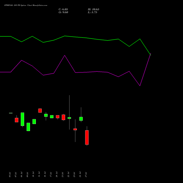Click the 07 Jul date label
This screenshot has width=183, height=183.
tap(16, 175)
